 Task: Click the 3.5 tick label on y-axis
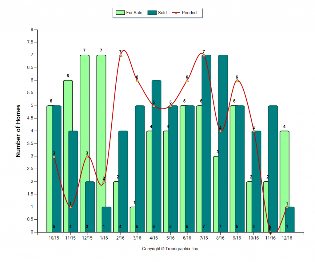[x=30, y=143]
